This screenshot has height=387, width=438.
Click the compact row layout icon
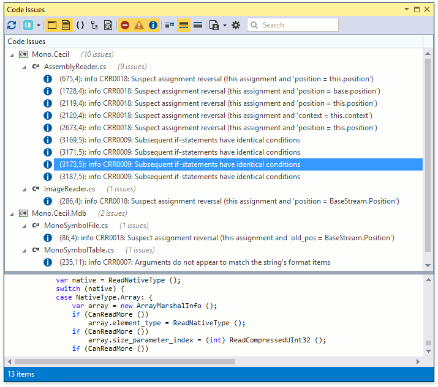click(198, 25)
